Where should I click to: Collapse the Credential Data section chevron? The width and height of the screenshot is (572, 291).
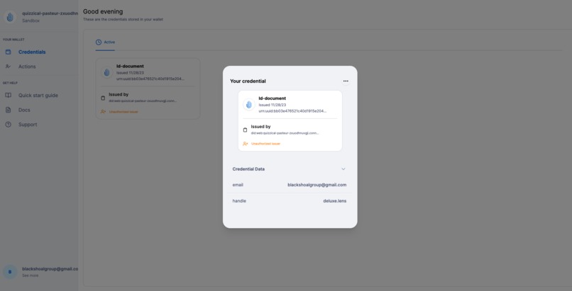[x=343, y=169]
